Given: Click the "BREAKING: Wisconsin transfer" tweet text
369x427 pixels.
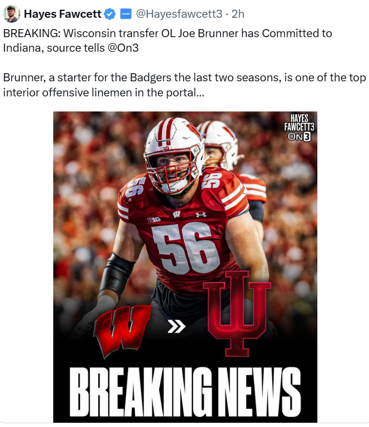Looking at the screenshot, I should click(x=167, y=40).
